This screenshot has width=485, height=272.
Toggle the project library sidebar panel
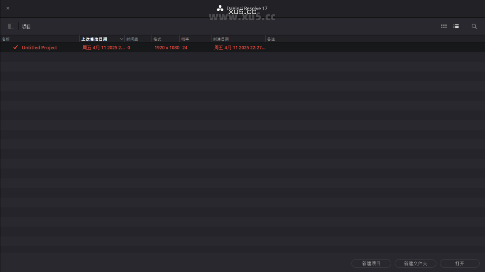(11, 26)
